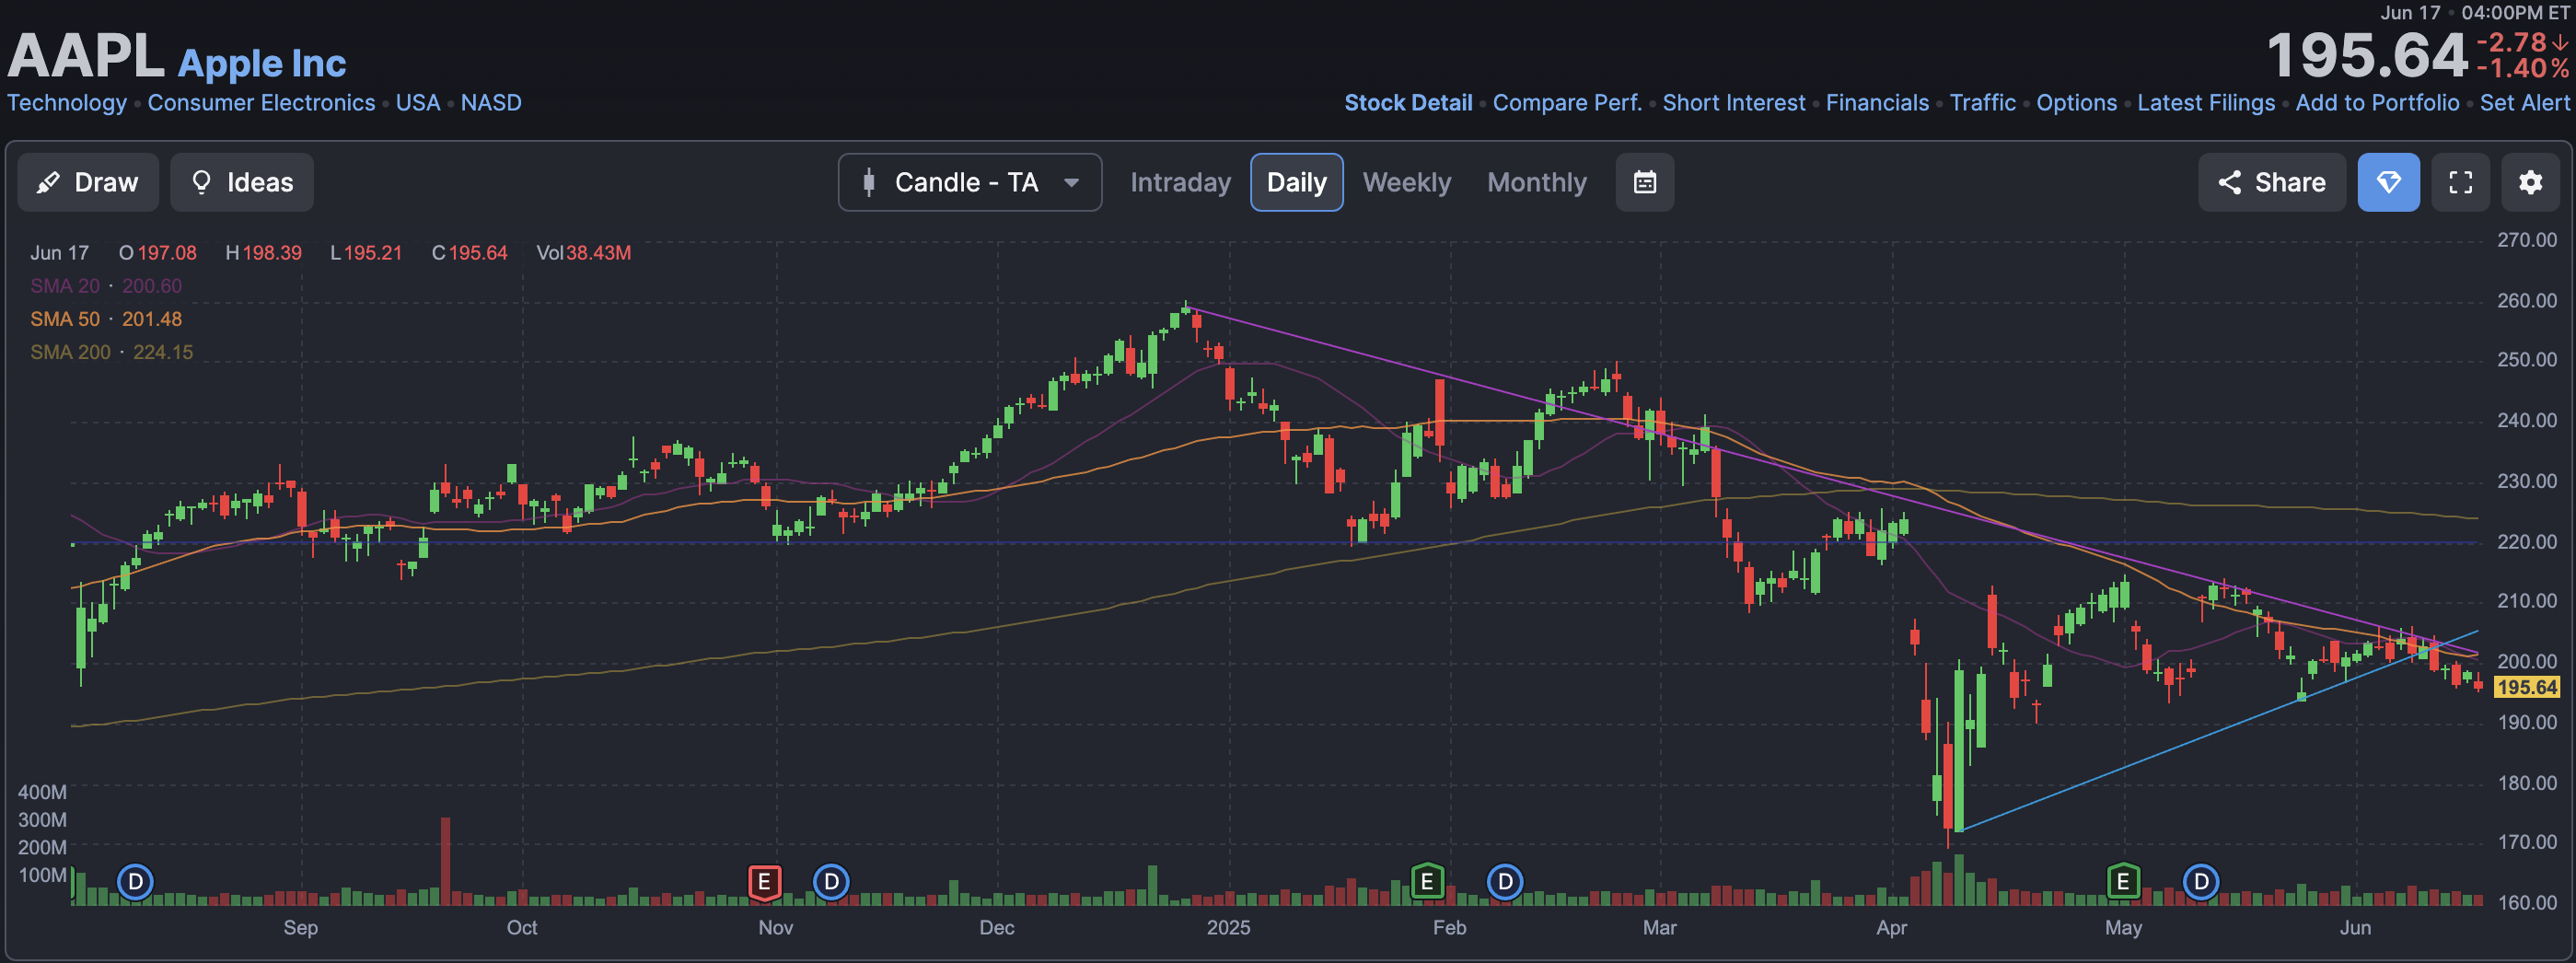Click Add to Portfolio link
The image size is (2576, 963).
point(2377,103)
